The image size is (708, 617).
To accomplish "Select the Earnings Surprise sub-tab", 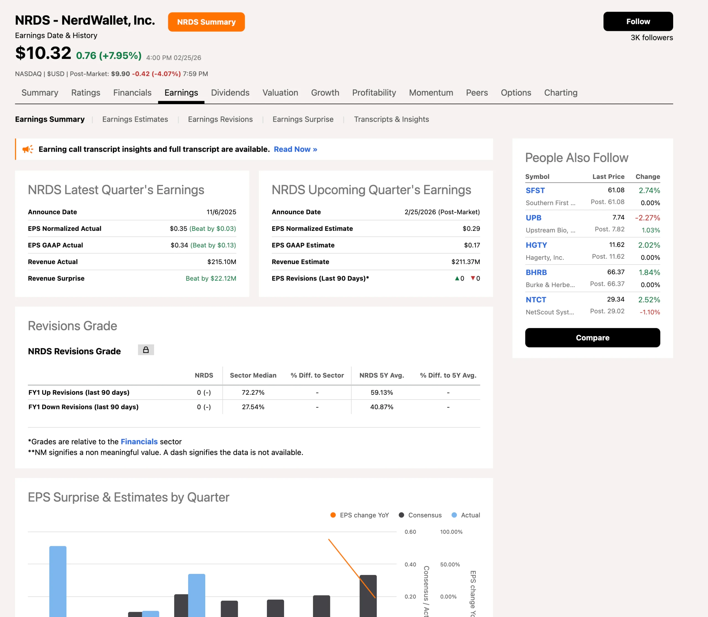I will (x=303, y=119).
